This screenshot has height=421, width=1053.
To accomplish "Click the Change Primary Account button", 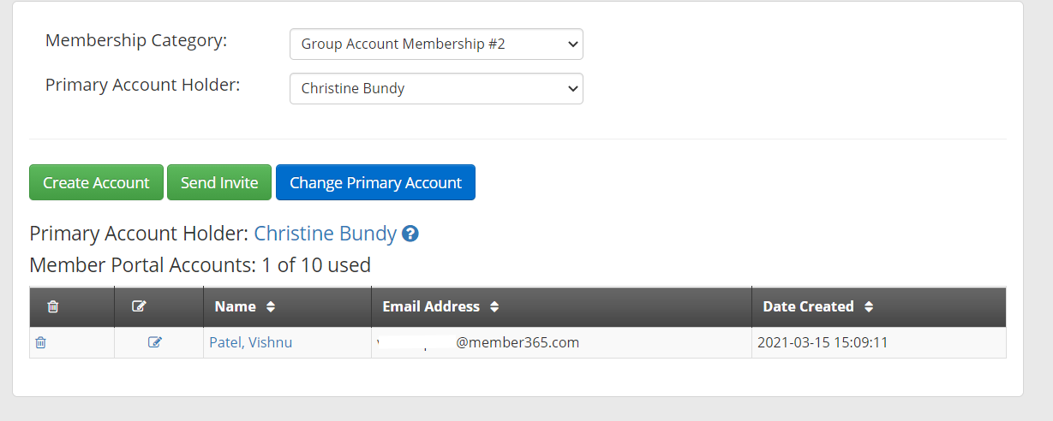I will coord(375,182).
